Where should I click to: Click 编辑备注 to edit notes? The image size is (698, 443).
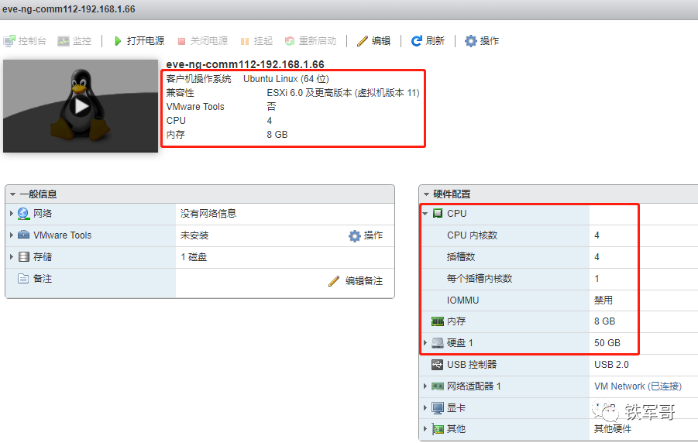[356, 281]
